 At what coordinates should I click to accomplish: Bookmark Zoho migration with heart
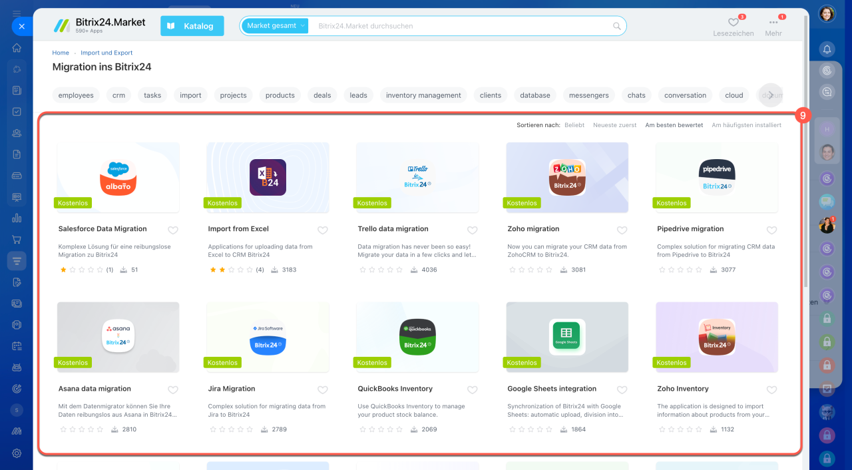pos(622,230)
